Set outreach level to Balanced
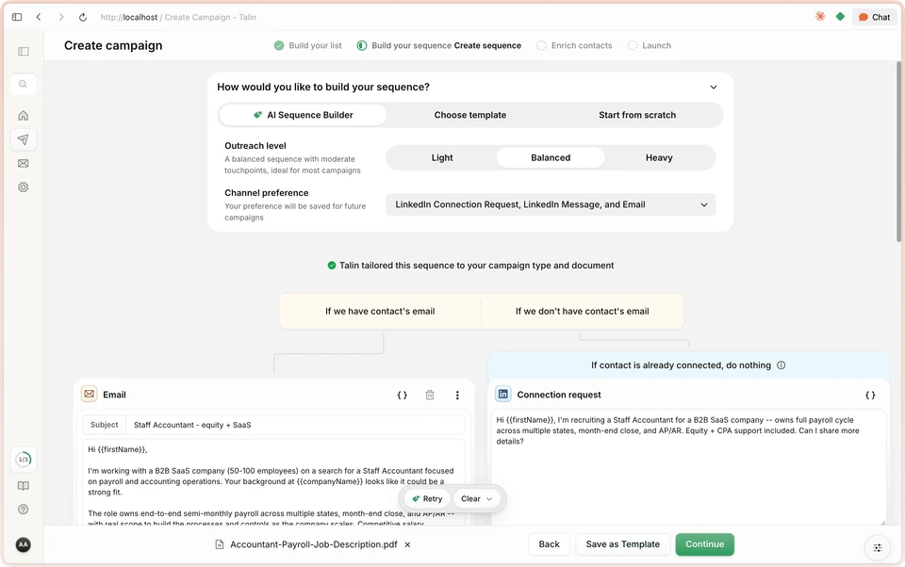905x567 pixels. tap(551, 157)
